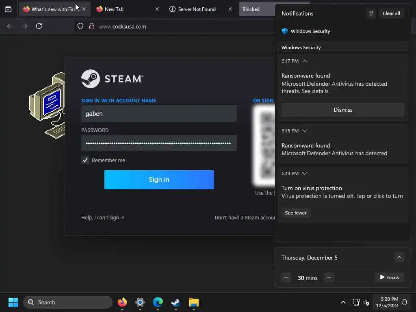Clear all notifications
Screen dimensions: 416x312
(x=391, y=13)
